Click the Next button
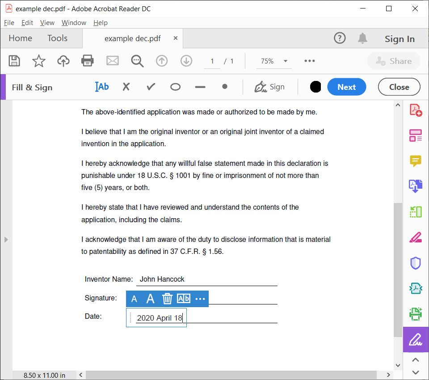This screenshot has height=380, width=429. pyautogui.click(x=347, y=87)
